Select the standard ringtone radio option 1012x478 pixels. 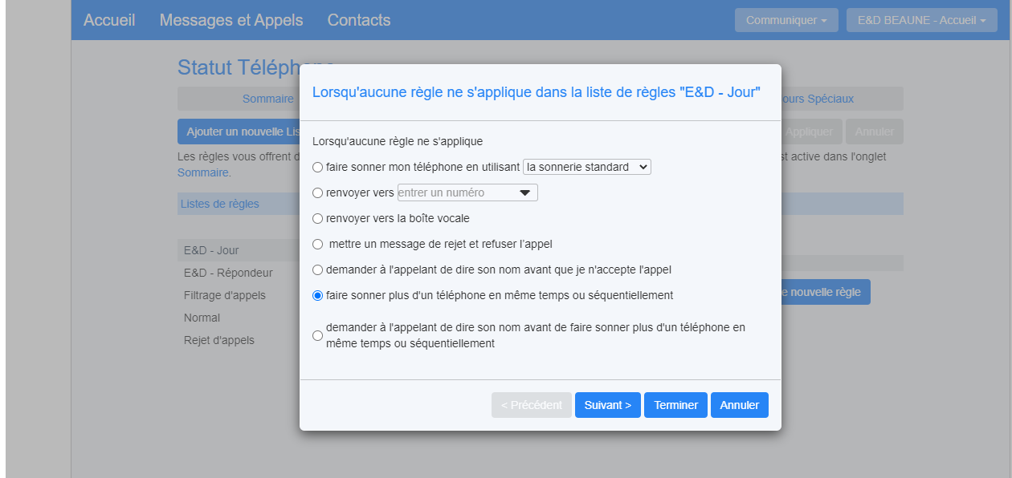pos(317,168)
